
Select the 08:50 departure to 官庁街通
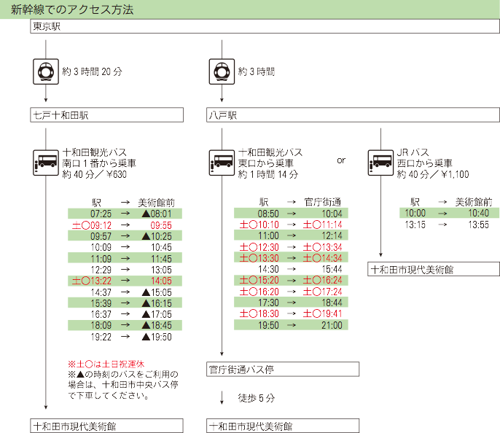tap(269, 213)
